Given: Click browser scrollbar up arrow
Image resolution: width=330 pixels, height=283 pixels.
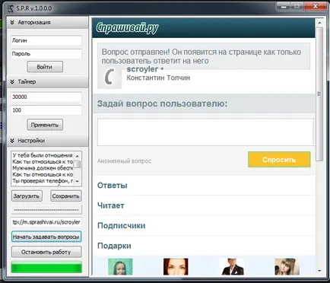Looking at the screenshot, I should (x=319, y=23).
